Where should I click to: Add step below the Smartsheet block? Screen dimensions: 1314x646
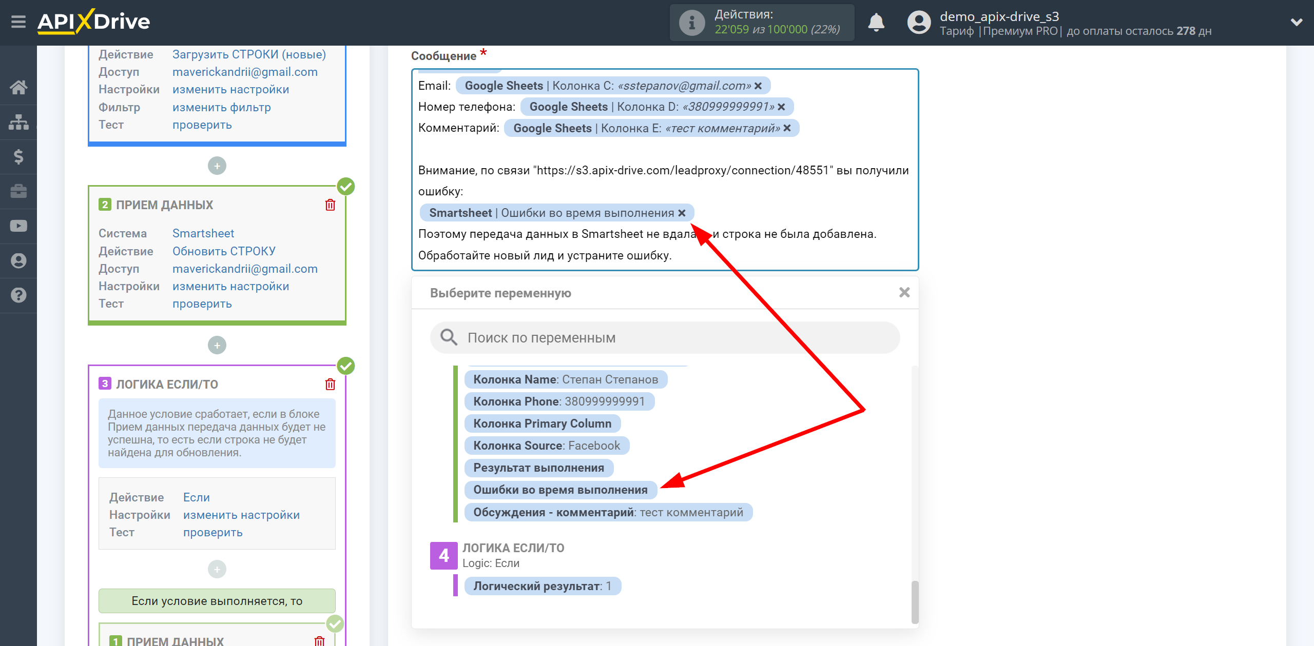point(217,345)
